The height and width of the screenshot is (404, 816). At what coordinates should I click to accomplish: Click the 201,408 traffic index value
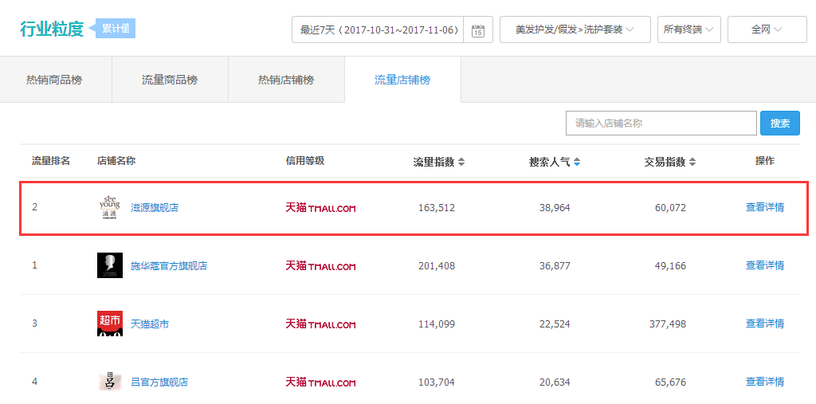click(x=437, y=265)
